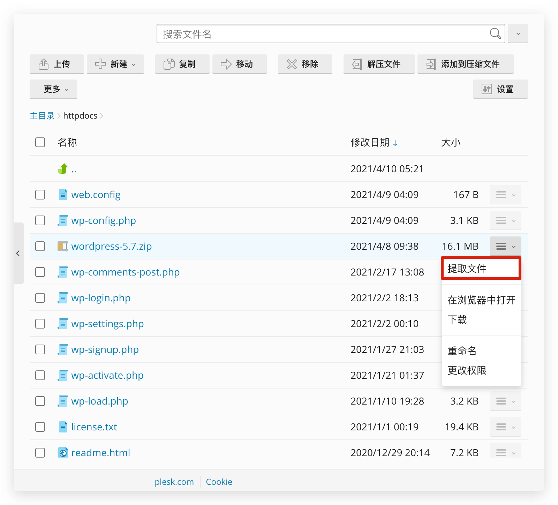
Task: Open the 更多 (More) dropdown
Action: coord(53,89)
